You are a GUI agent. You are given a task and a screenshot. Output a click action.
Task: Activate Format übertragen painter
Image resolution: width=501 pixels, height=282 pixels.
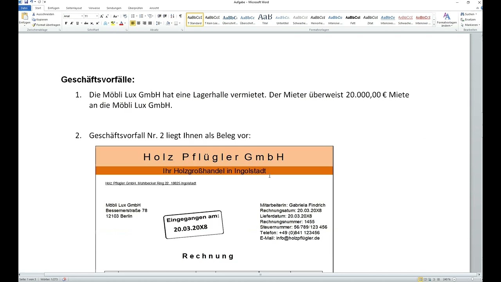pos(46,25)
